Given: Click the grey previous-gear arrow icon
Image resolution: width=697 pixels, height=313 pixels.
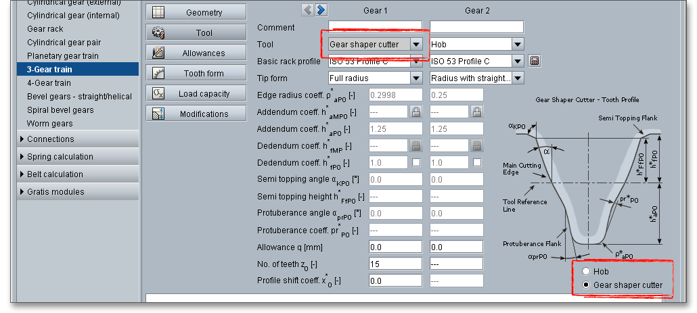Looking at the screenshot, I should [308, 9].
